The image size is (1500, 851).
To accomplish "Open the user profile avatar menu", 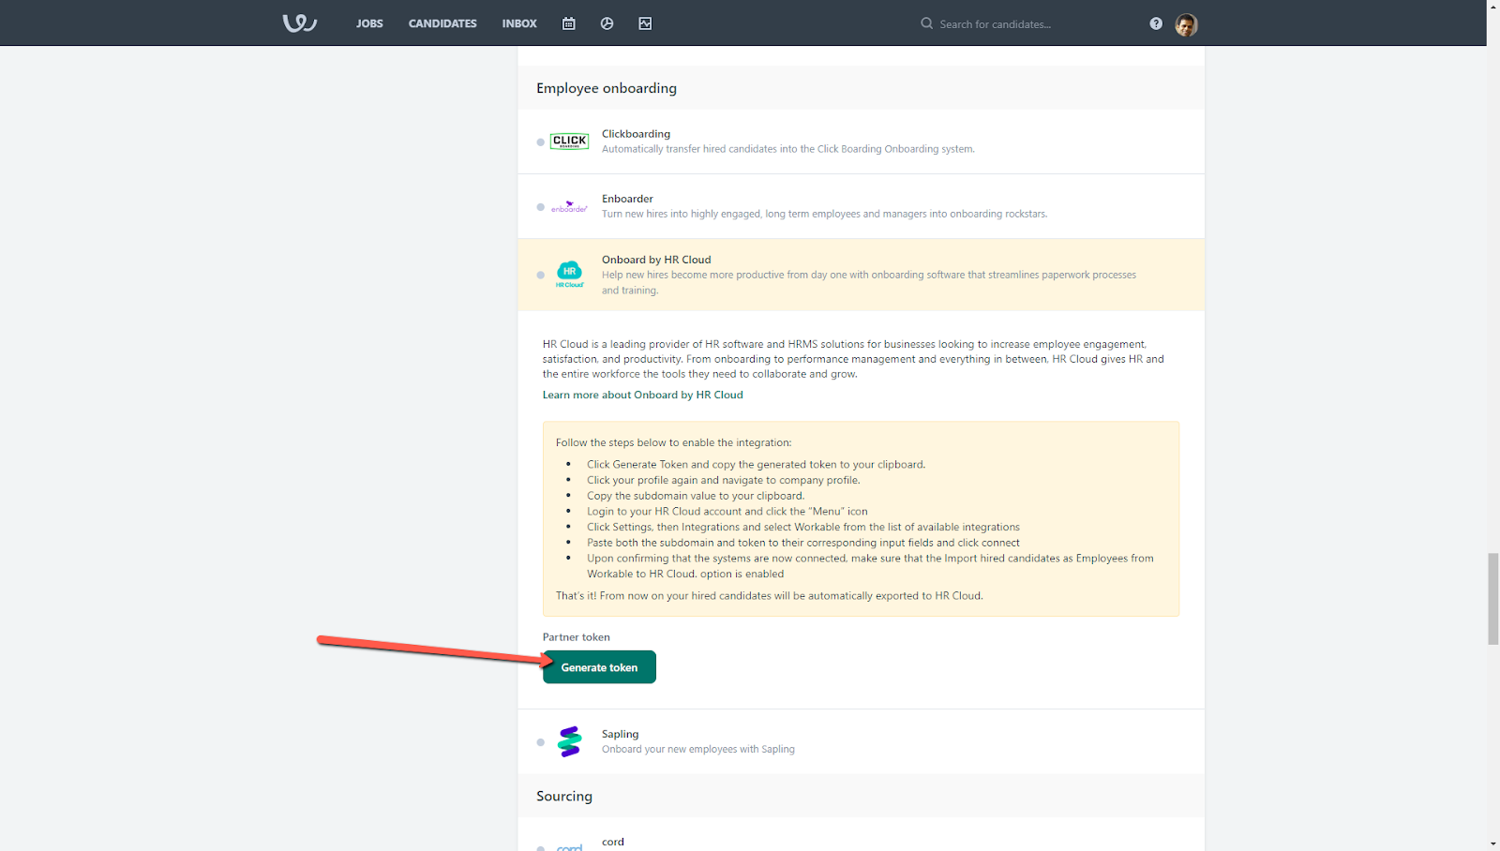I will tap(1186, 24).
